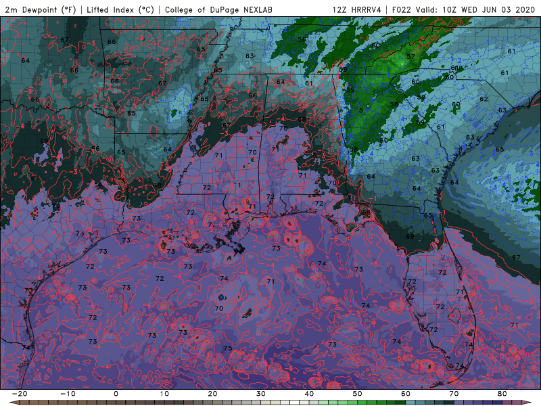The width and height of the screenshot is (541, 406).
Task: Click the 57 dewpoint value in bright green area
Action: pyautogui.click(x=410, y=56)
